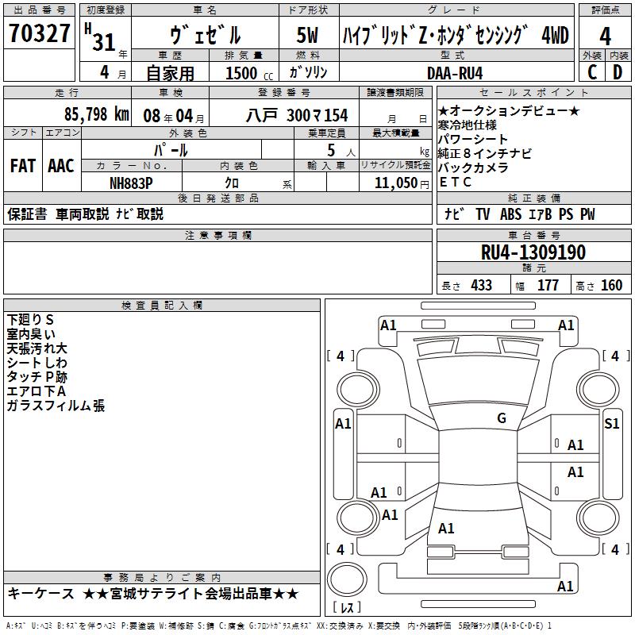Select the interior grade D
Image resolution: width=635 pixels, height=635 pixels.
pyautogui.click(x=618, y=72)
